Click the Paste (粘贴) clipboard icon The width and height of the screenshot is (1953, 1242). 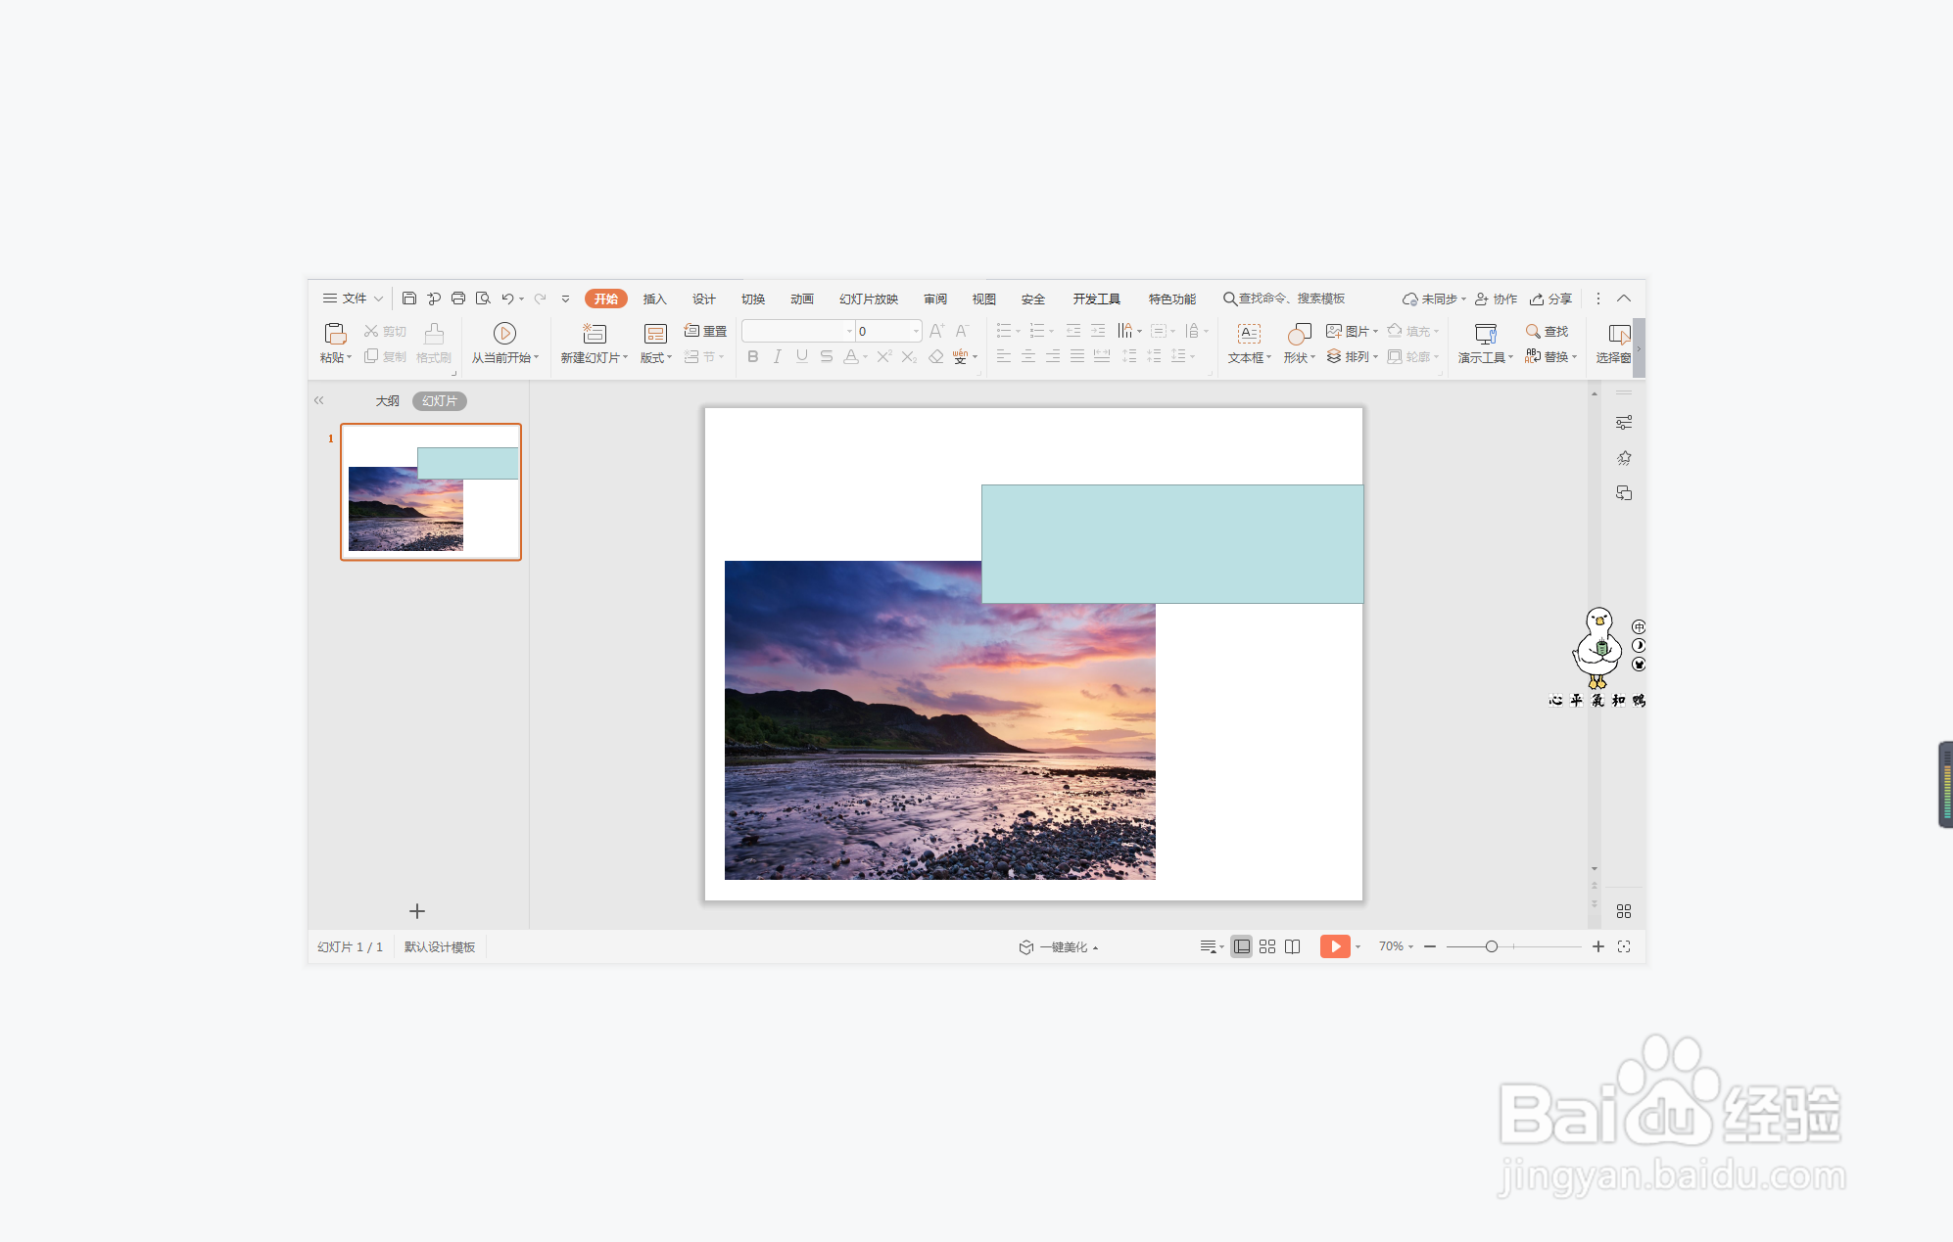tap(335, 334)
